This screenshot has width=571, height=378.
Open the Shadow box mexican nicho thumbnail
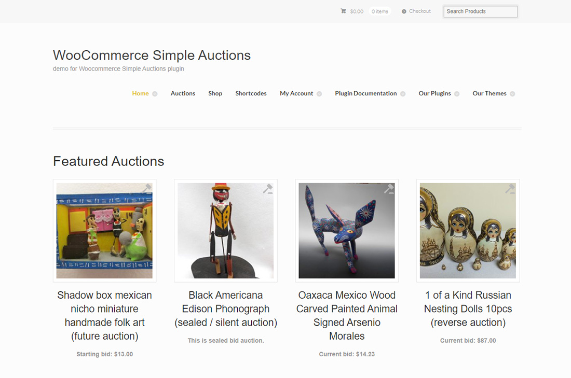(104, 231)
